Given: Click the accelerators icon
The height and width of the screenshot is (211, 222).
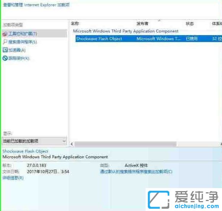Looking at the screenshot, I should tap(5, 50).
